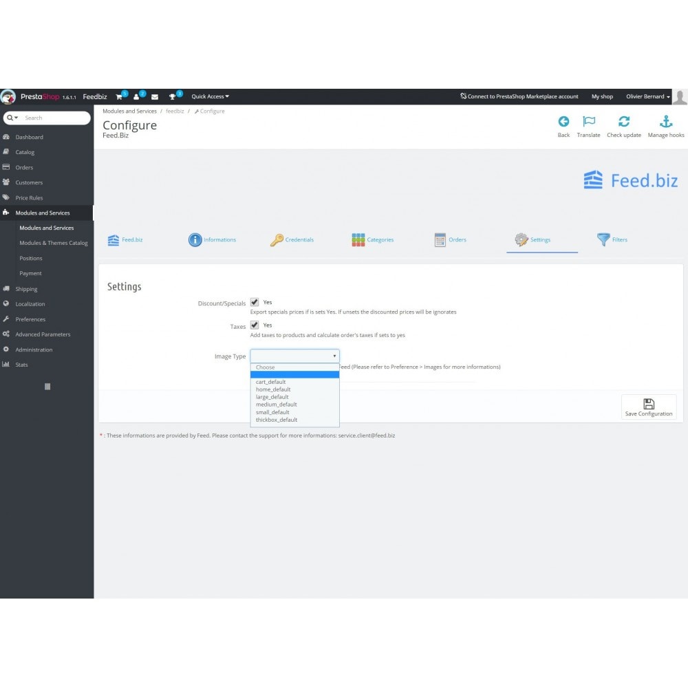Image resolution: width=688 pixels, height=688 pixels.
Task: Click Modules and Services breadcrumb link
Action: point(129,111)
